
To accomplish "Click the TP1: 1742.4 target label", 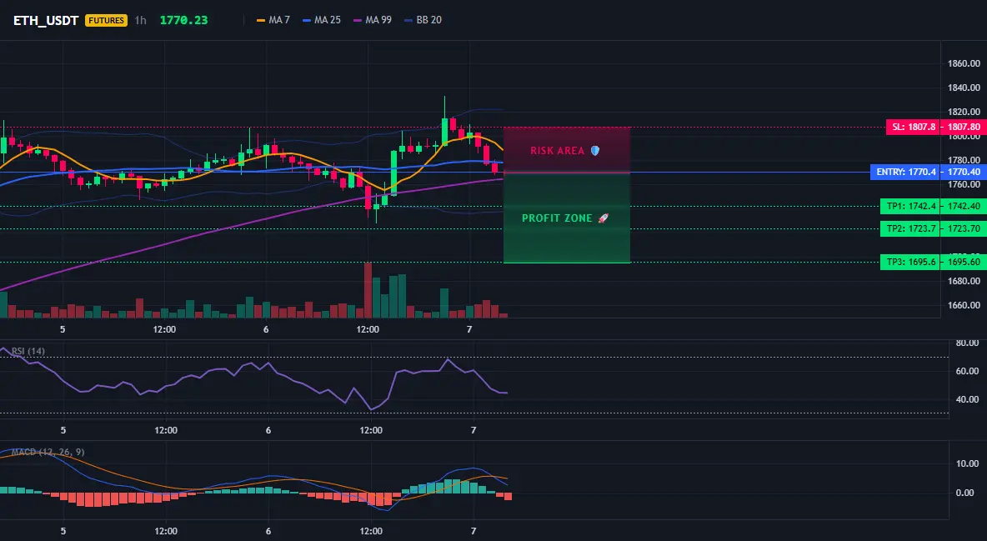I will (x=910, y=206).
